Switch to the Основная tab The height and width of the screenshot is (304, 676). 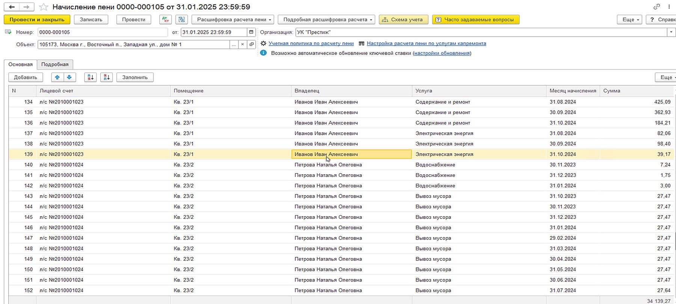click(x=21, y=64)
